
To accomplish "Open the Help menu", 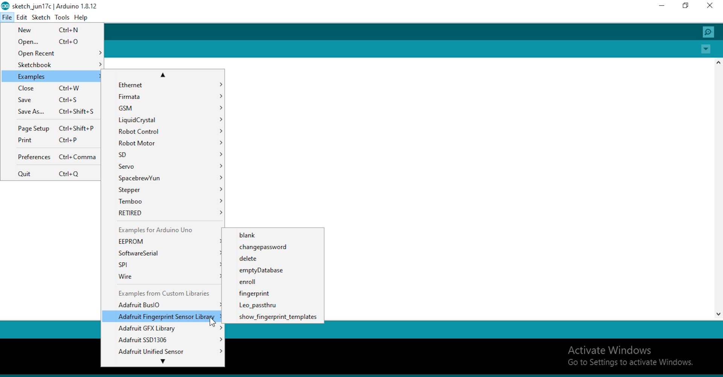I will tap(81, 17).
